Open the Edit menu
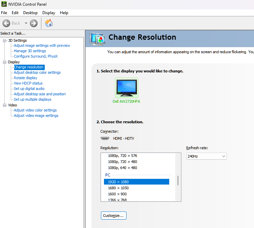 15,13
